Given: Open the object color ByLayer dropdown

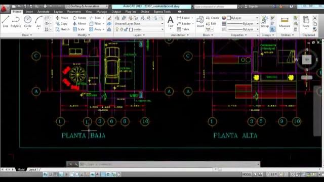Looking at the screenshot, I should click(242, 18).
